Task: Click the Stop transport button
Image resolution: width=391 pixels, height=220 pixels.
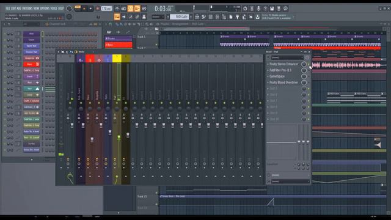Action: [90, 9]
